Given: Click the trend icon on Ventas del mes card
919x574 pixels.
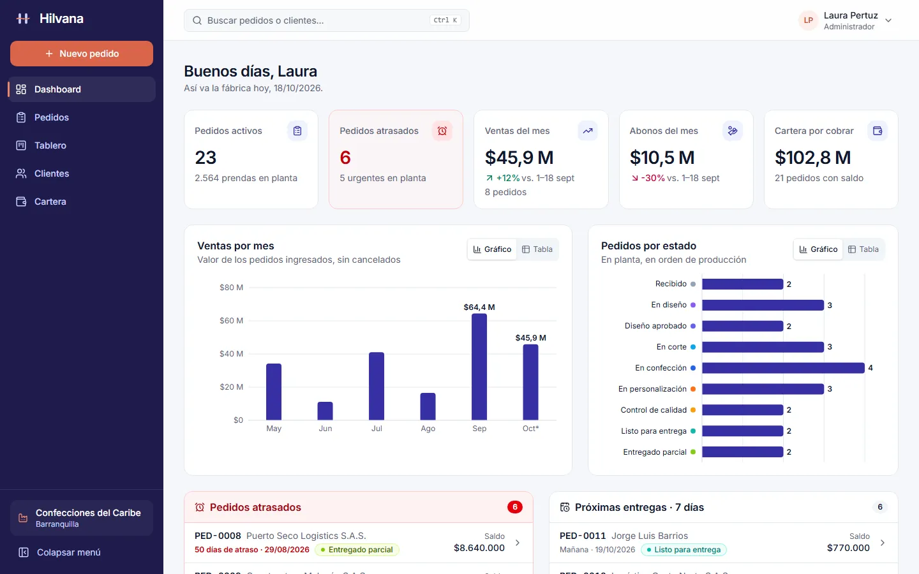Looking at the screenshot, I should click(x=588, y=131).
